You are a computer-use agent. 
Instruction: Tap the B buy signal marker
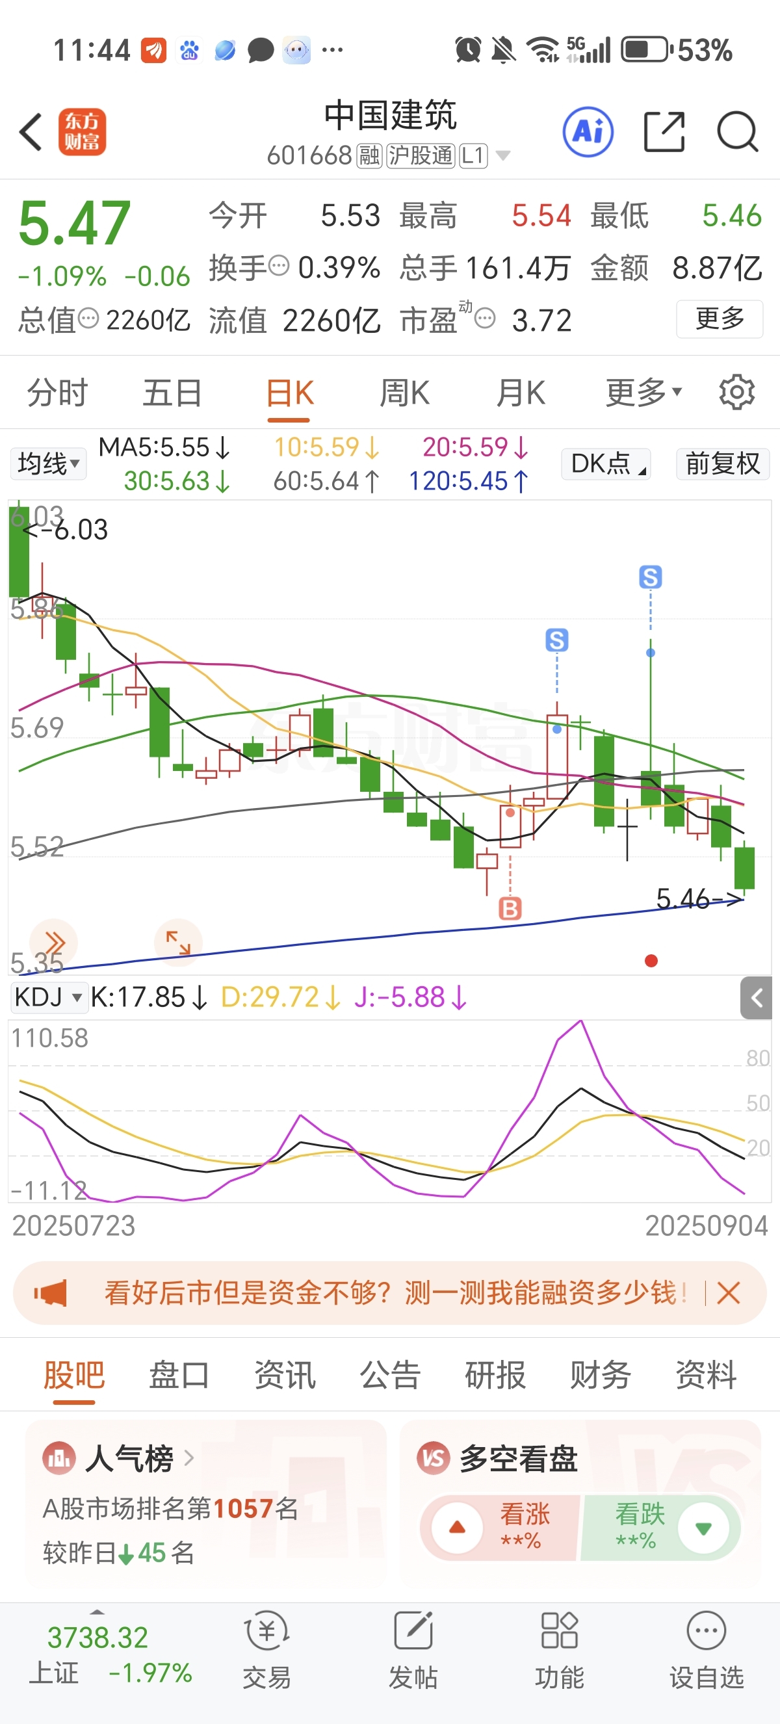(510, 908)
